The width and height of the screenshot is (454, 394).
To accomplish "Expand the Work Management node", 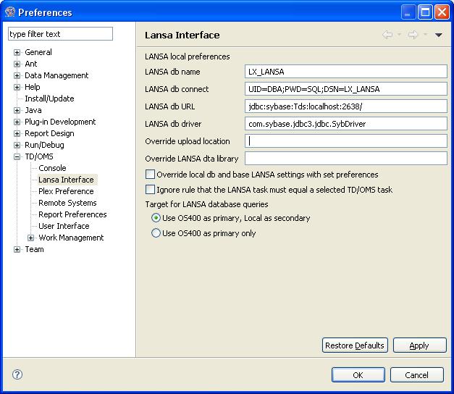I will pos(30,238).
